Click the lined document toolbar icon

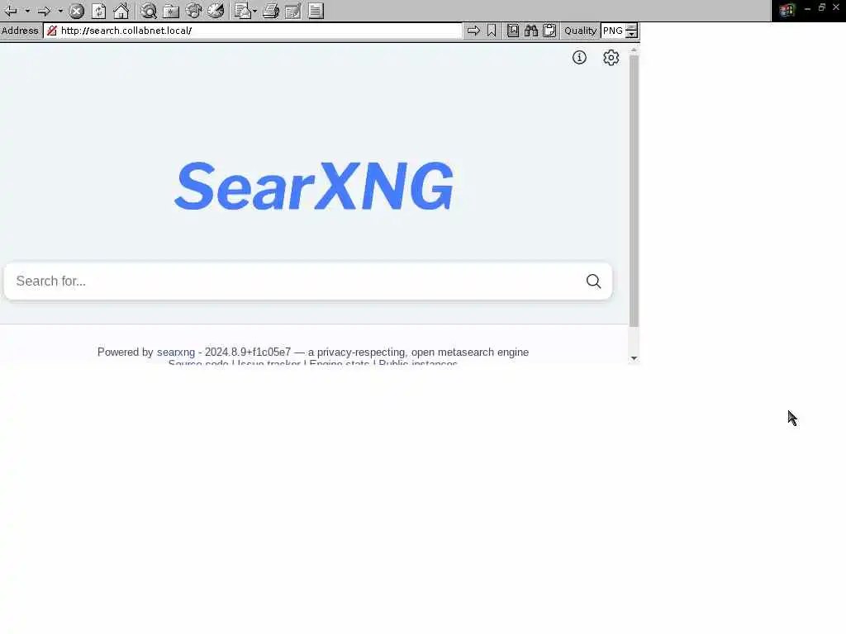click(316, 11)
